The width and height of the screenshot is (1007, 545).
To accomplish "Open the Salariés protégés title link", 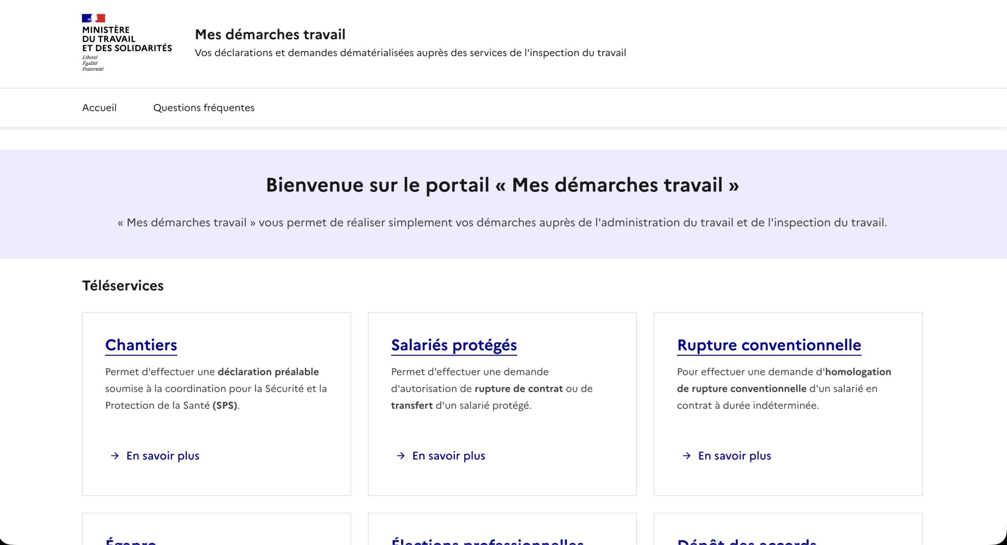I will pyautogui.click(x=454, y=345).
